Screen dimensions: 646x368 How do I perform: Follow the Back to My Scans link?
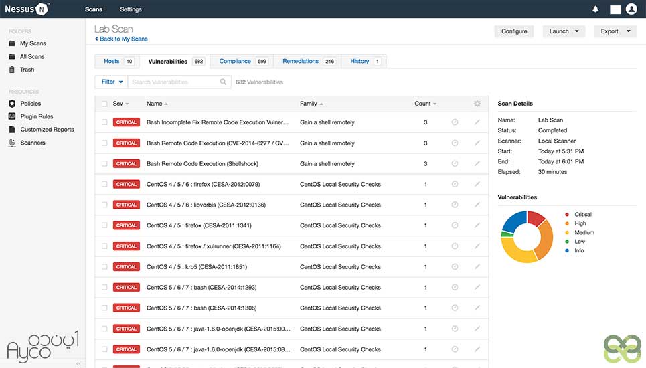click(x=123, y=39)
